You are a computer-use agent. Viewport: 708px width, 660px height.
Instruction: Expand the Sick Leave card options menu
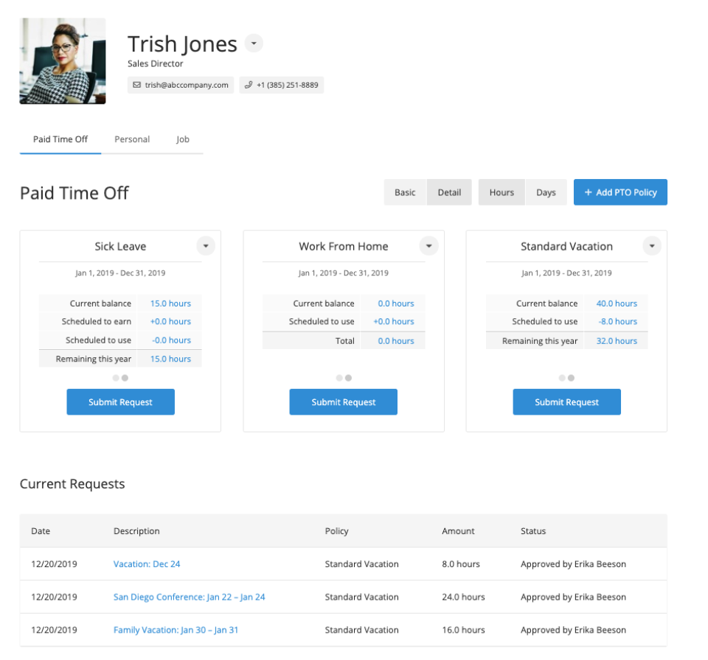(x=206, y=245)
